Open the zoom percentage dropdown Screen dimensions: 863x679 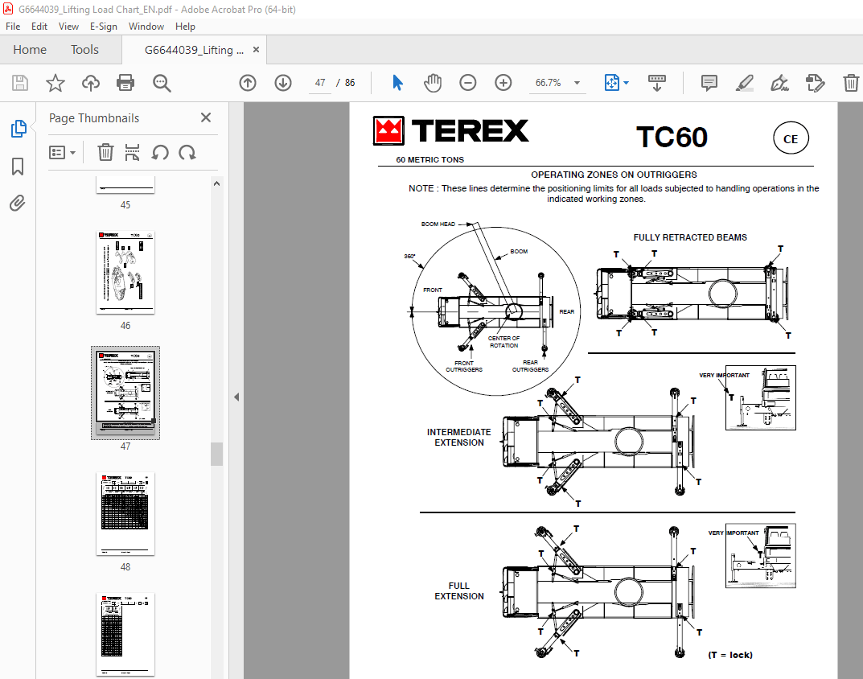tap(576, 83)
